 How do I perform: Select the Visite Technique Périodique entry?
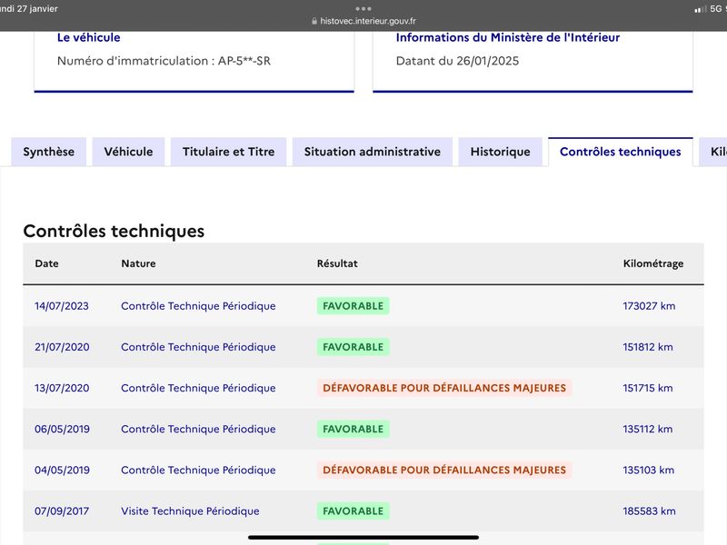pos(190,511)
